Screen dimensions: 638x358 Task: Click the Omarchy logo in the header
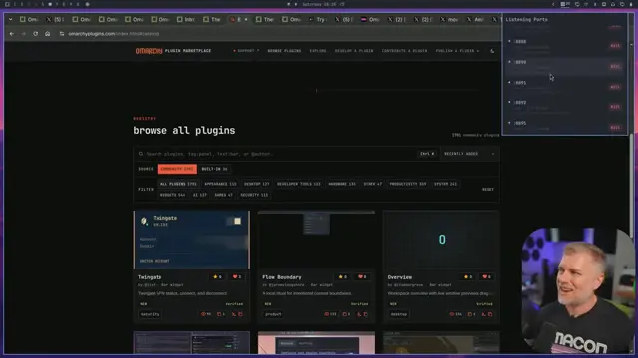149,51
